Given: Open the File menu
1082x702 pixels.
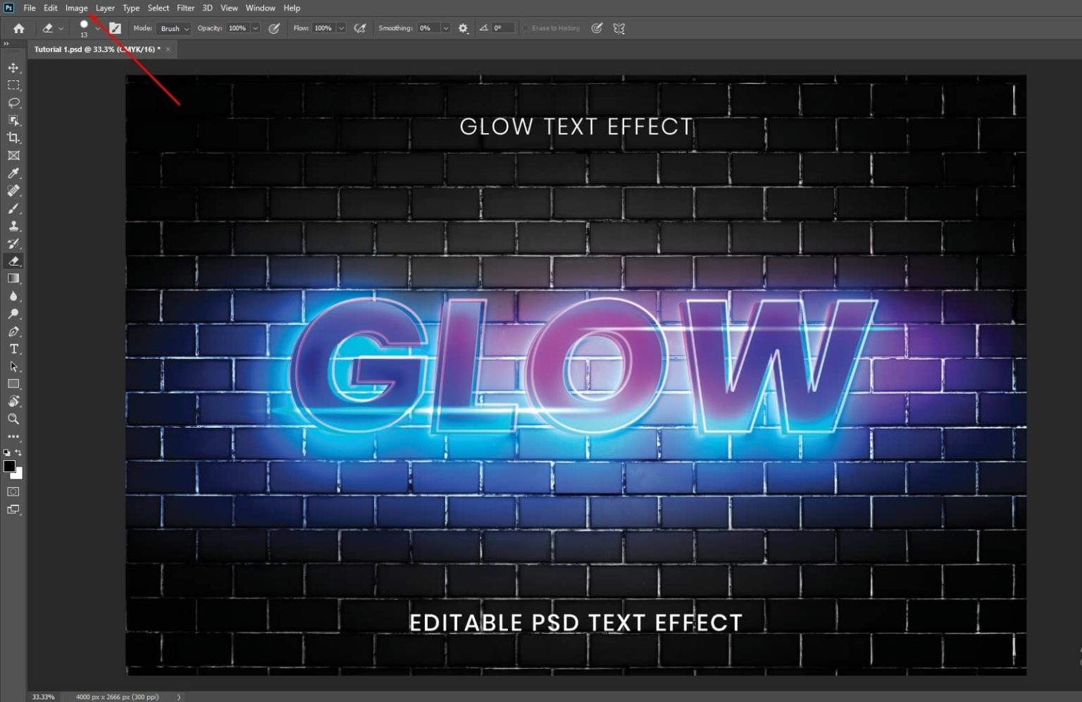Looking at the screenshot, I should pyautogui.click(x=30, y=8).
